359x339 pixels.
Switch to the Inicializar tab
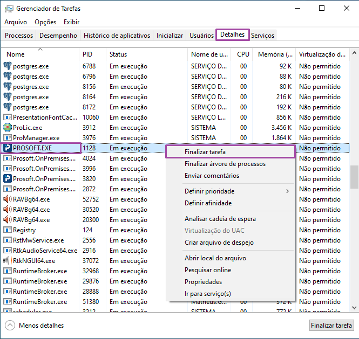(x=170, y=36)
